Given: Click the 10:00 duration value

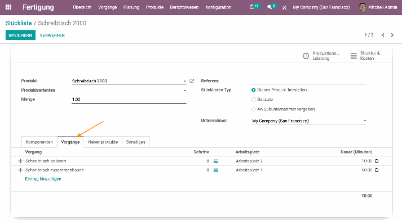Looking at the screenshot, I should click(367, 161).
